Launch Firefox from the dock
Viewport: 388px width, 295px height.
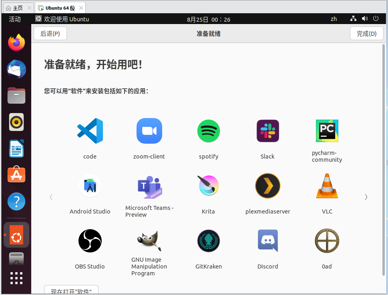(x=16, y=43)
